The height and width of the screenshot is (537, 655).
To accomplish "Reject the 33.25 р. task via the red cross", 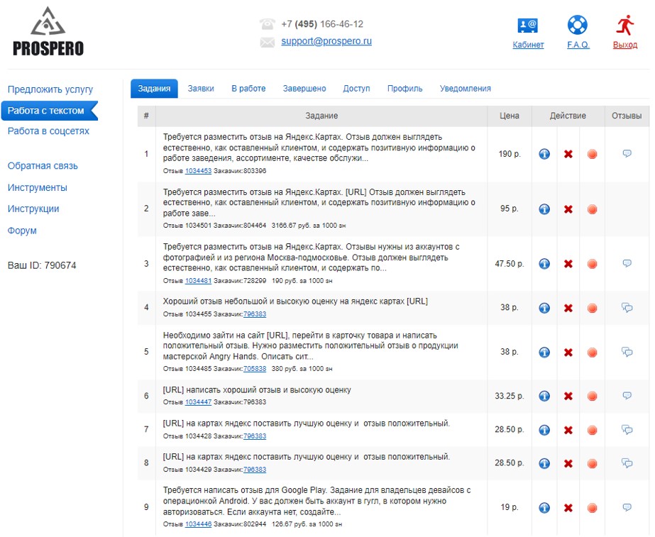I will click(x=568, y=396).
